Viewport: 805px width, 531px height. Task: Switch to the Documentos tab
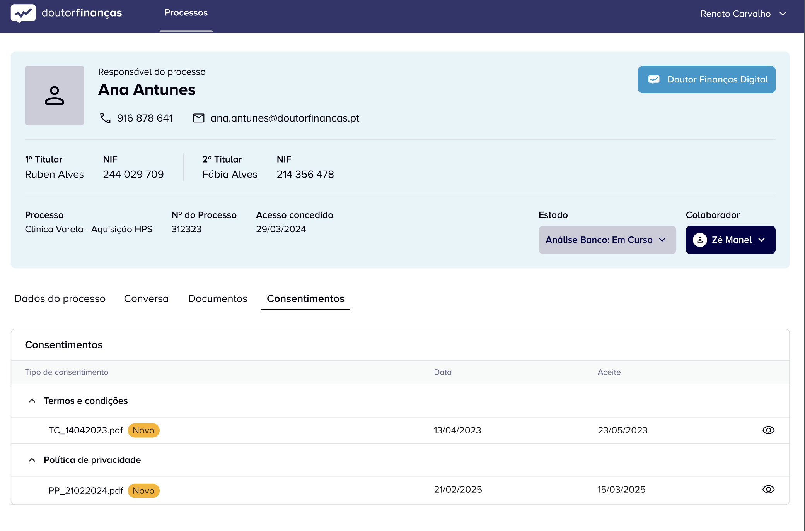pyautogui.click(x=218, y=299)
